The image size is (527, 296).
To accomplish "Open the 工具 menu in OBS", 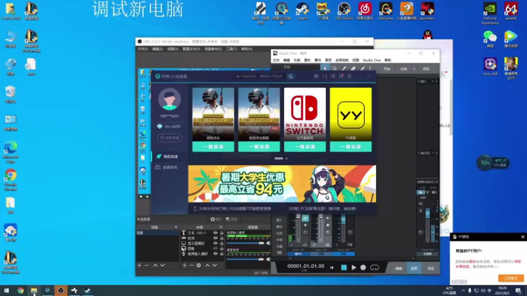I will point(231,49).
